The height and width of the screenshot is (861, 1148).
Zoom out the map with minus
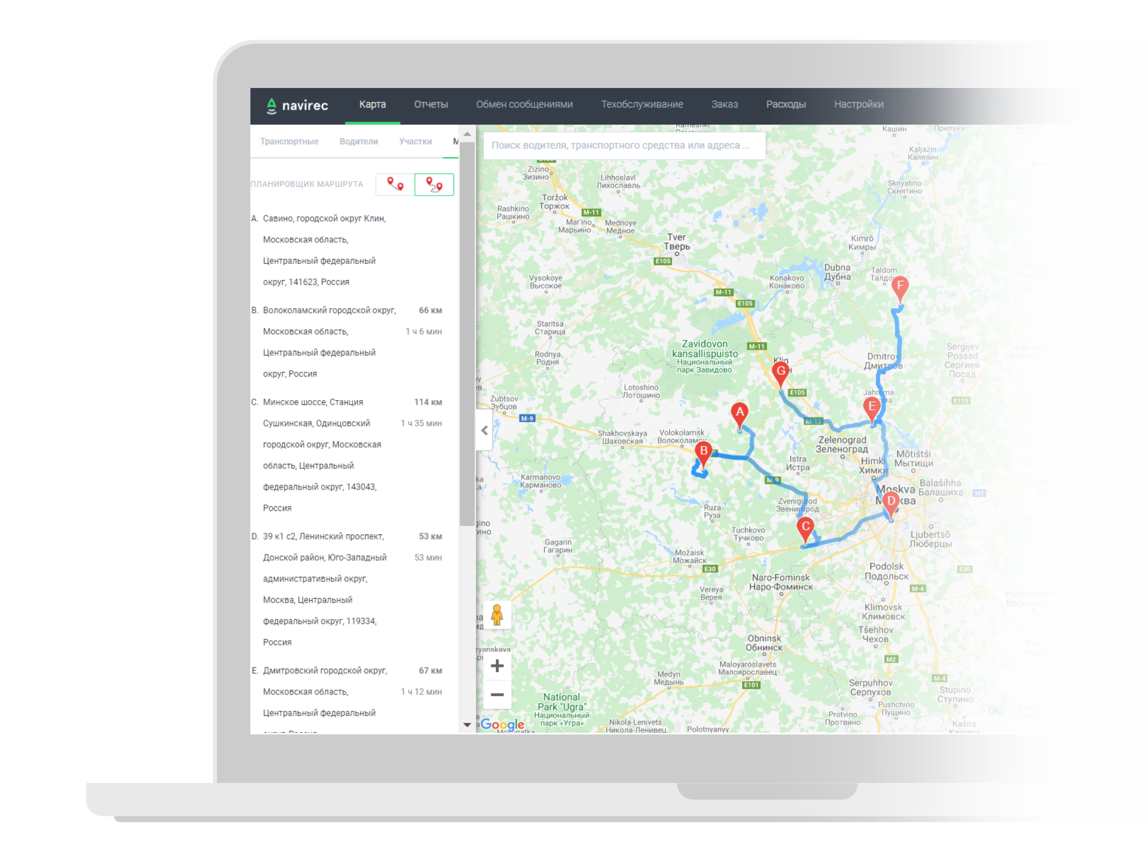click(x=497, y=695)
